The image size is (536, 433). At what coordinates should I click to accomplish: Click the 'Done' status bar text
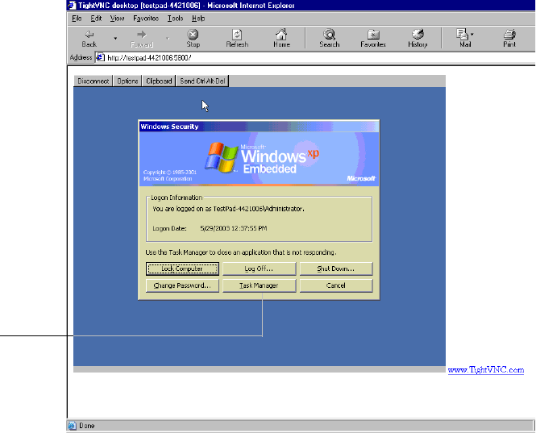click(x=86, y=426)
